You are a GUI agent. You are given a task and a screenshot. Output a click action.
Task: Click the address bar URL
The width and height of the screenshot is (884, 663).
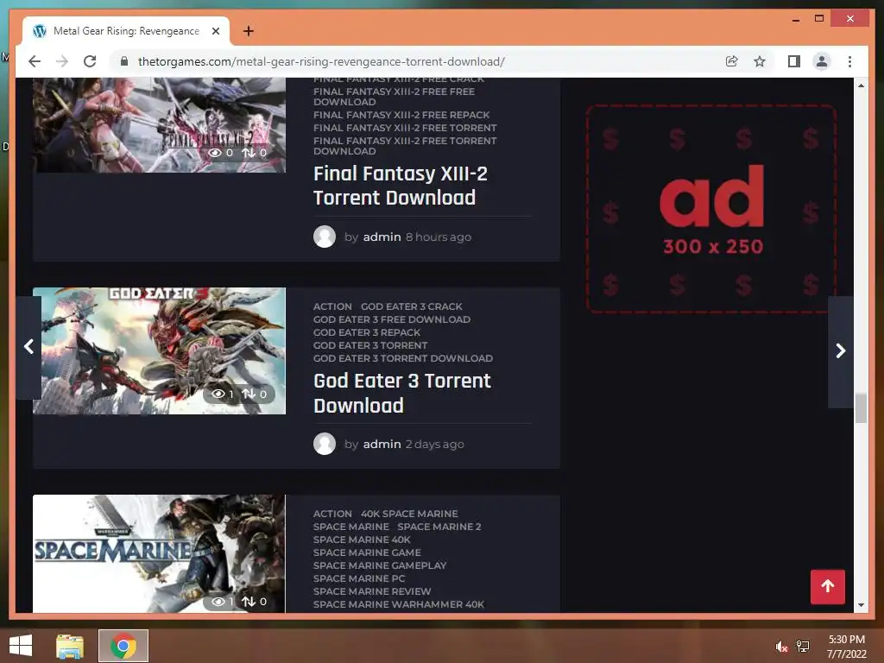point(321,61)
